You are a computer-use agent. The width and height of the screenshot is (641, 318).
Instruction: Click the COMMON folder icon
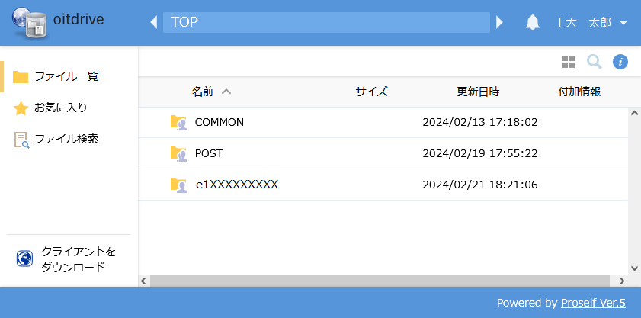point(178,122)
